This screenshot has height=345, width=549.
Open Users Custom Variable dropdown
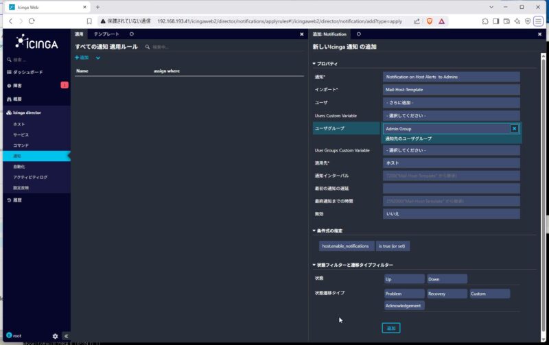pos(452,115)
